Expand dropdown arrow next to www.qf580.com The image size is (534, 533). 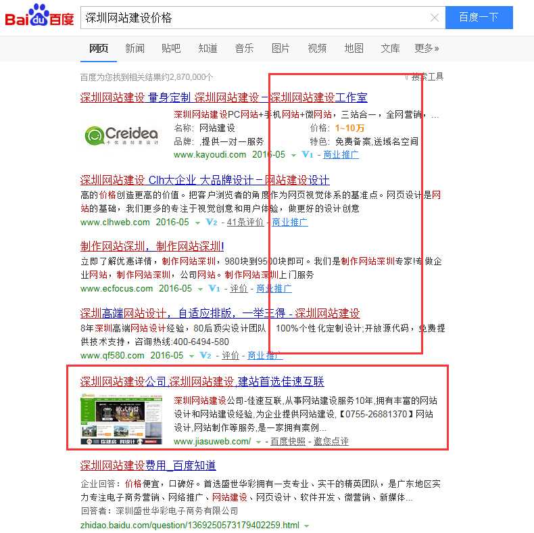pos(192,356)
